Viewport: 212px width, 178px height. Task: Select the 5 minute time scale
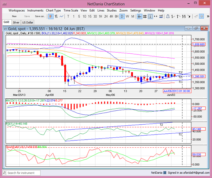click(x=79, y=16)
